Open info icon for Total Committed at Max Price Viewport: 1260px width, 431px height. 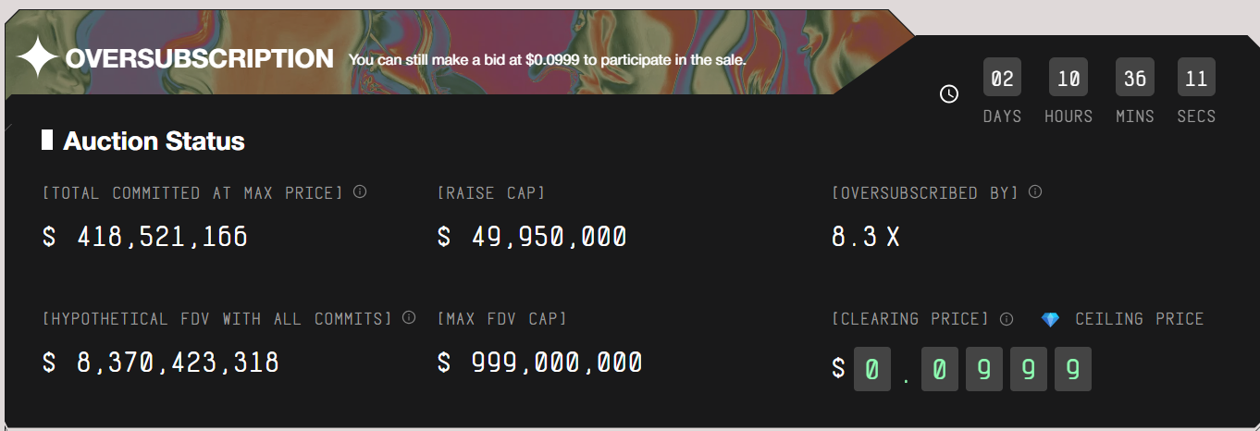point(360,192)
